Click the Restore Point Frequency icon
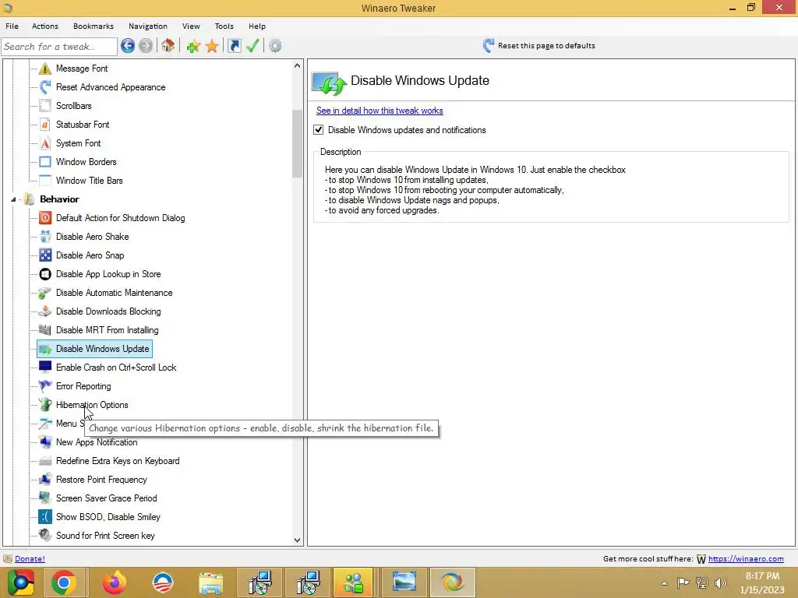This screenshot has height=598, width=798. (x=44, y=480)
